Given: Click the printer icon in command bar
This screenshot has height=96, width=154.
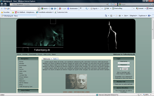Looking at the screenshot, I should pyautogui.click(x=120, y=16).
